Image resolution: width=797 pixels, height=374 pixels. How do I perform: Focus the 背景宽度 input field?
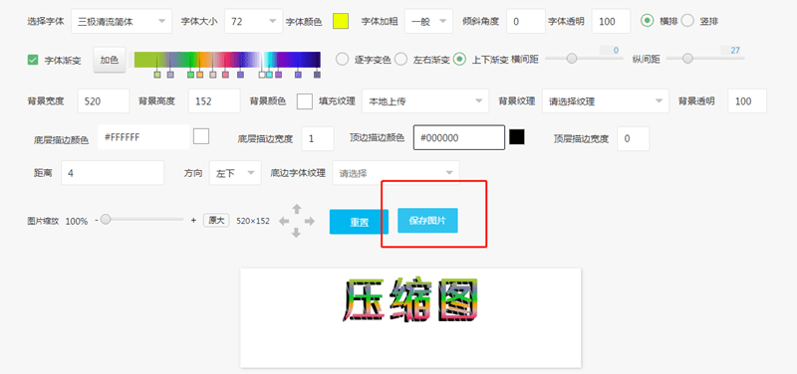tap(104, 101)
